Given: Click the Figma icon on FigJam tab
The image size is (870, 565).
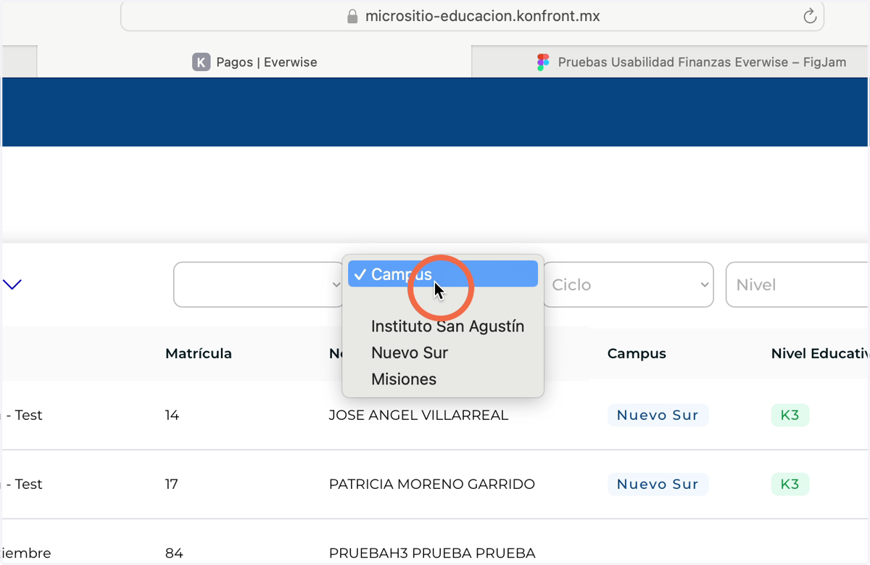Looking at the screenshot, I should [x=543, y=62].
